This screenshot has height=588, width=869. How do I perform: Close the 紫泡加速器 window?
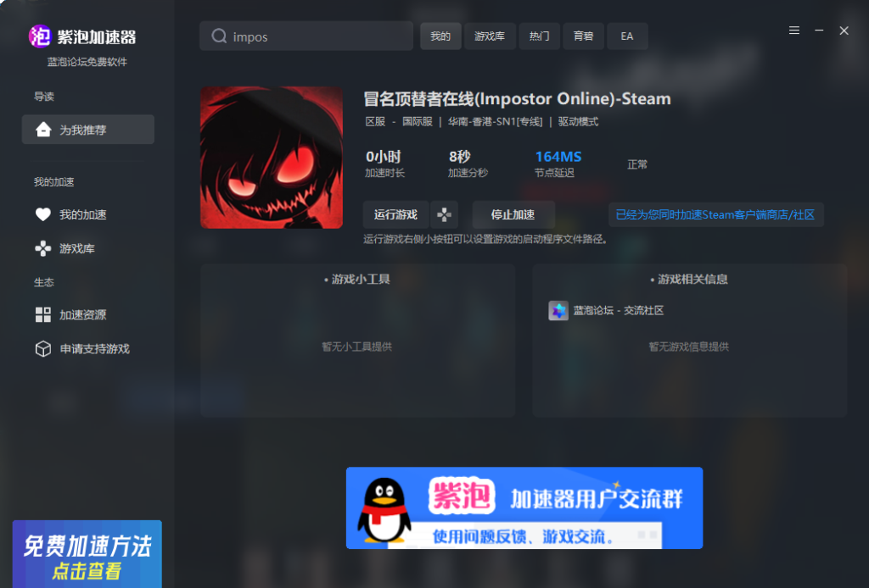844,31
